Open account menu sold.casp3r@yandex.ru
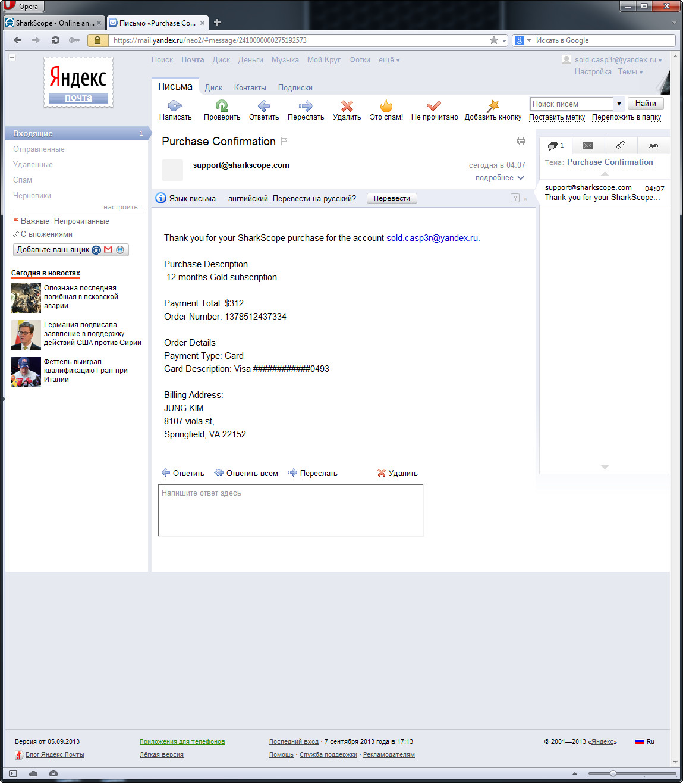This screenshot has width=683, height=783. [x=618, y=60]
